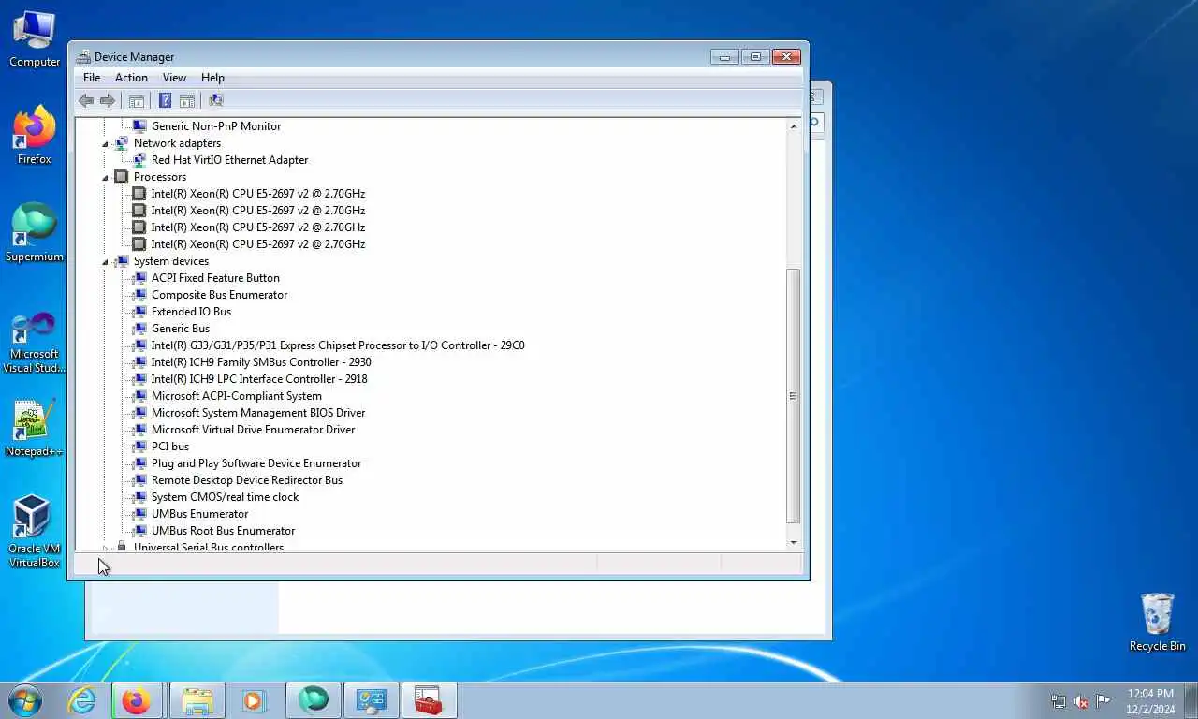Click the Extended IO Bus device icon
The width and height of the screenshot is (1198, 719).
(x=139, y=312)
